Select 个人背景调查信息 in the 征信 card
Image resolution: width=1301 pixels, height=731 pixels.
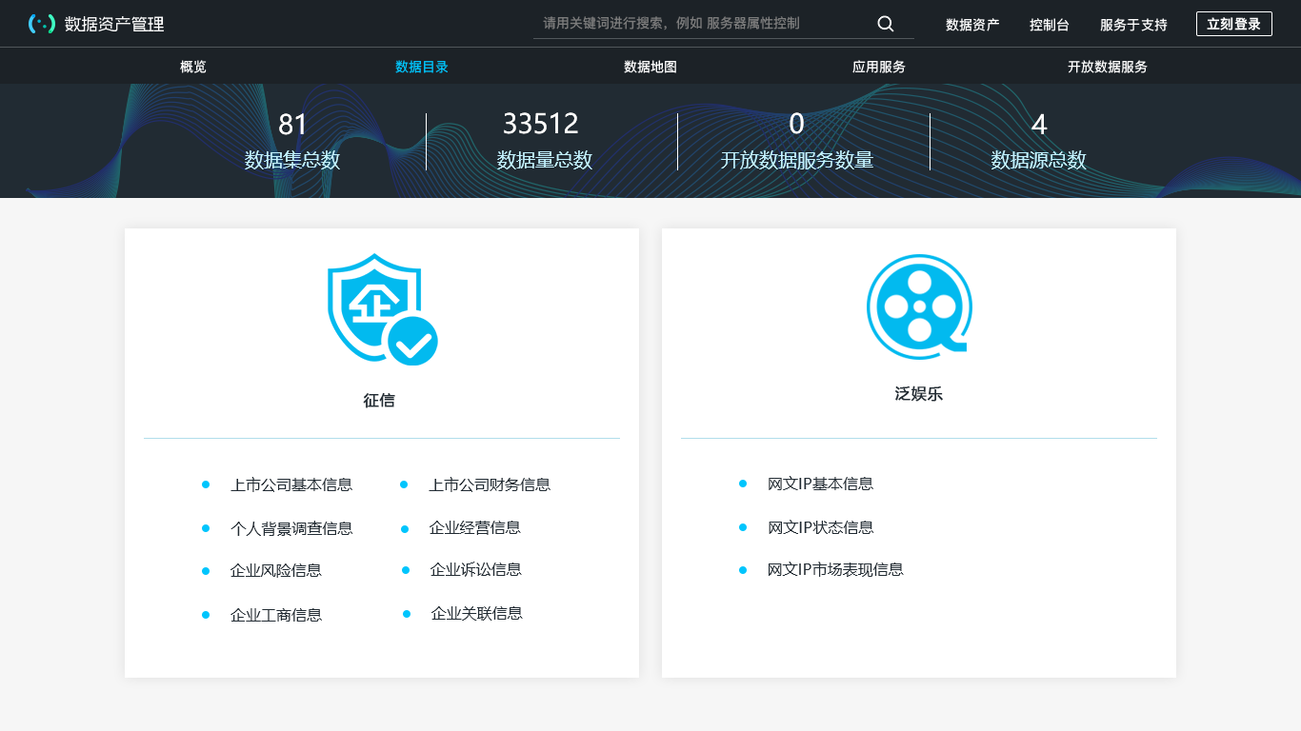pyautogui.click(x=291, y=528)
